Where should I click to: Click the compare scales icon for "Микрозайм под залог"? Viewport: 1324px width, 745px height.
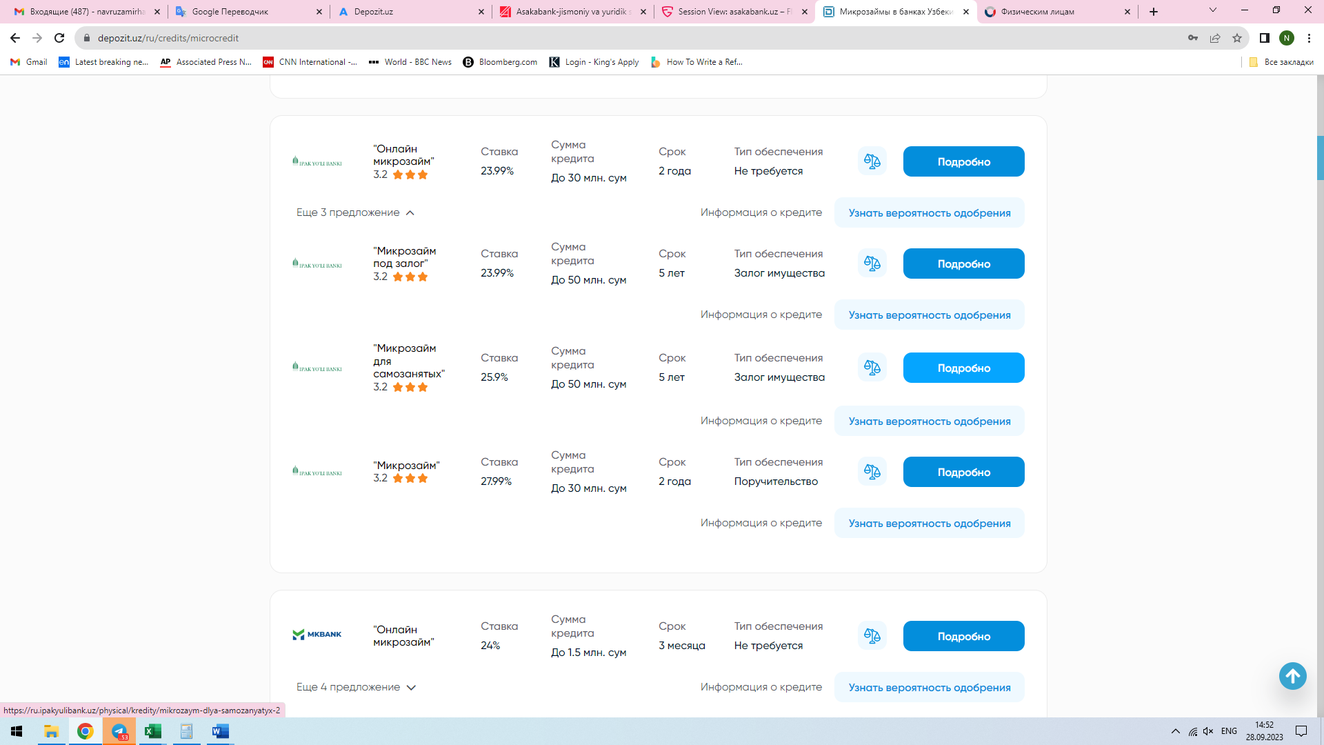tap(872, 264)
